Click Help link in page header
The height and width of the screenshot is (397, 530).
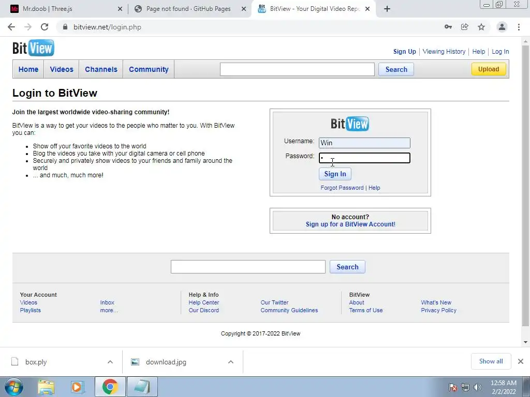click(479, 52)
